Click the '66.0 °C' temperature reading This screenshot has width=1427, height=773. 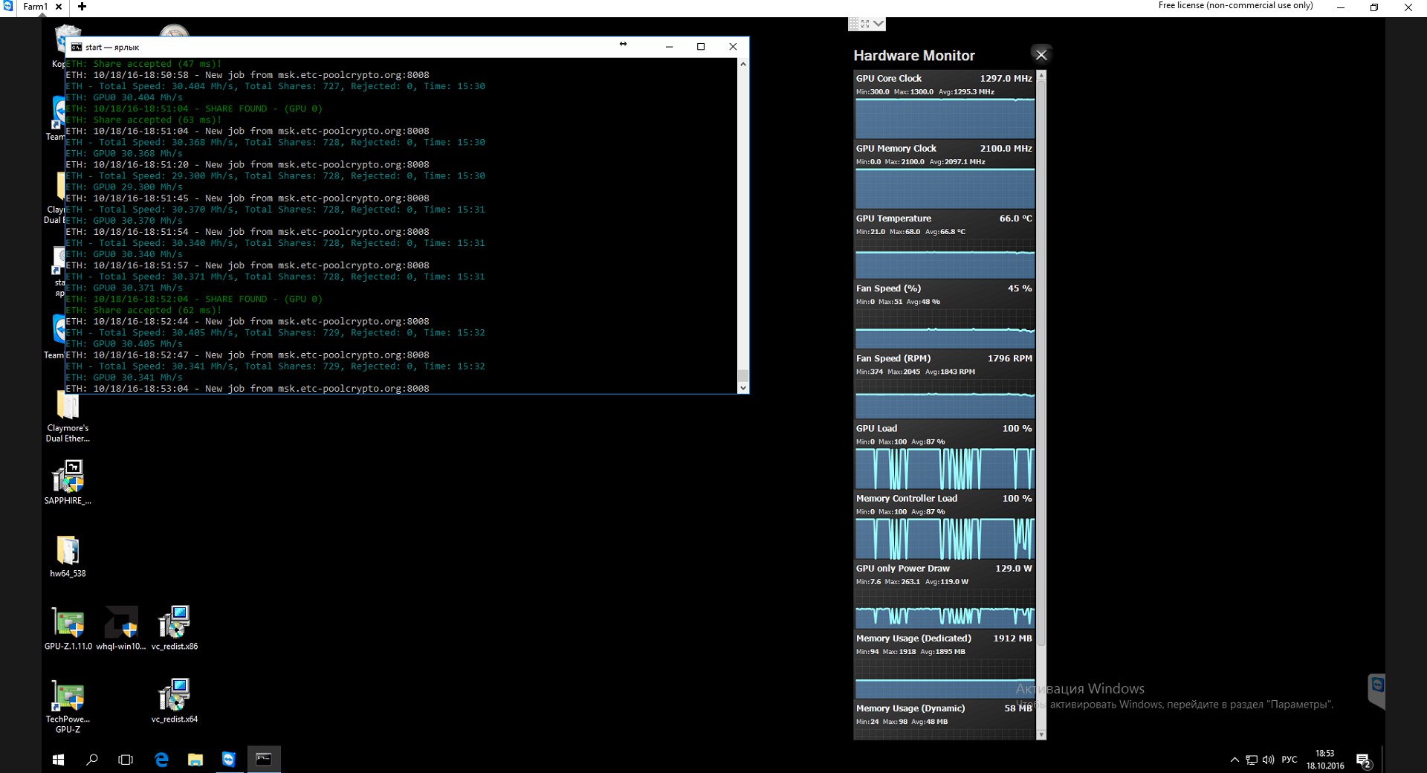(x=1015, y=219)
